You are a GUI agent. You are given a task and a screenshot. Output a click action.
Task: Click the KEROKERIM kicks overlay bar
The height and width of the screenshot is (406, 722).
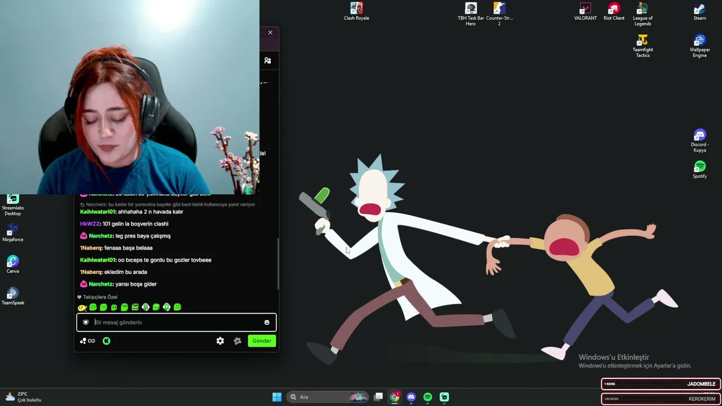pos(661,399)
